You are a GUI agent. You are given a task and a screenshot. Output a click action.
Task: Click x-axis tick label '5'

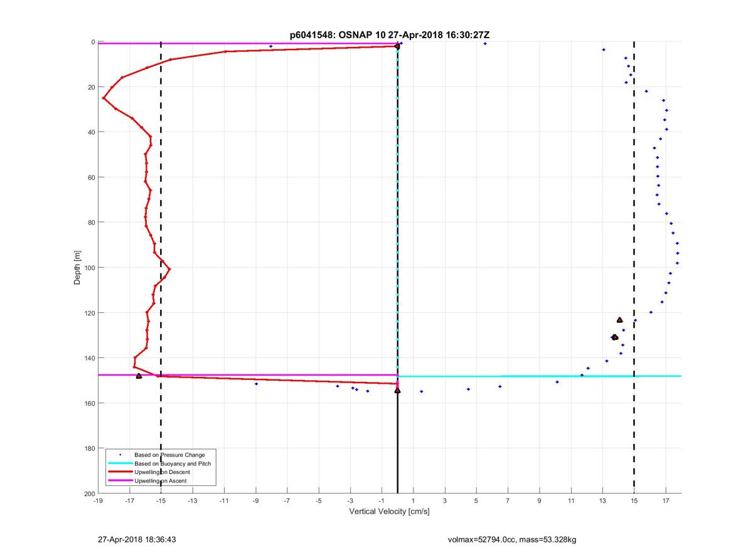(x=476, y=500)
